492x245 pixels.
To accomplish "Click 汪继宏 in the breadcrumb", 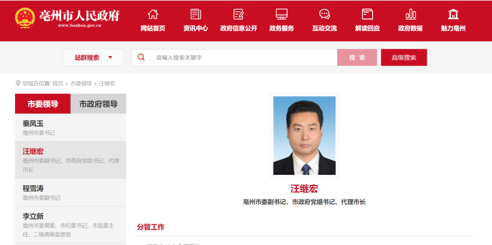I will click(x=107, y=83).
